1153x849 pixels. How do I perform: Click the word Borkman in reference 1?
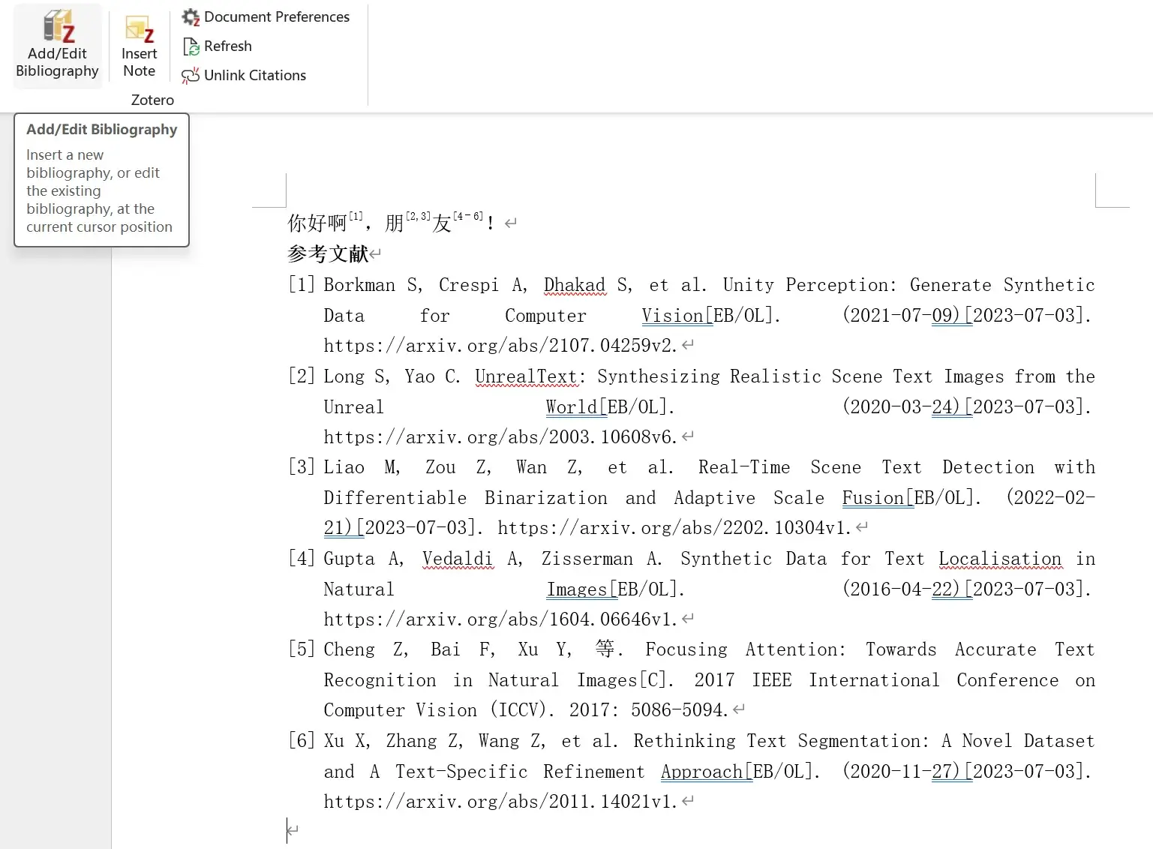pos(359,285)
